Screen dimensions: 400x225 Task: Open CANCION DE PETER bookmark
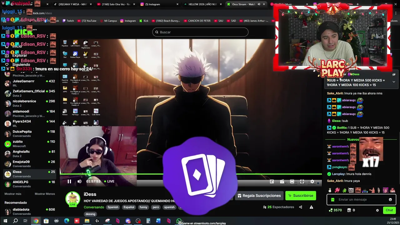pos(197,21)
